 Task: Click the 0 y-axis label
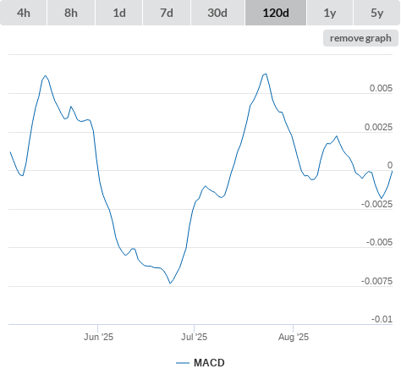coord(390,165)
